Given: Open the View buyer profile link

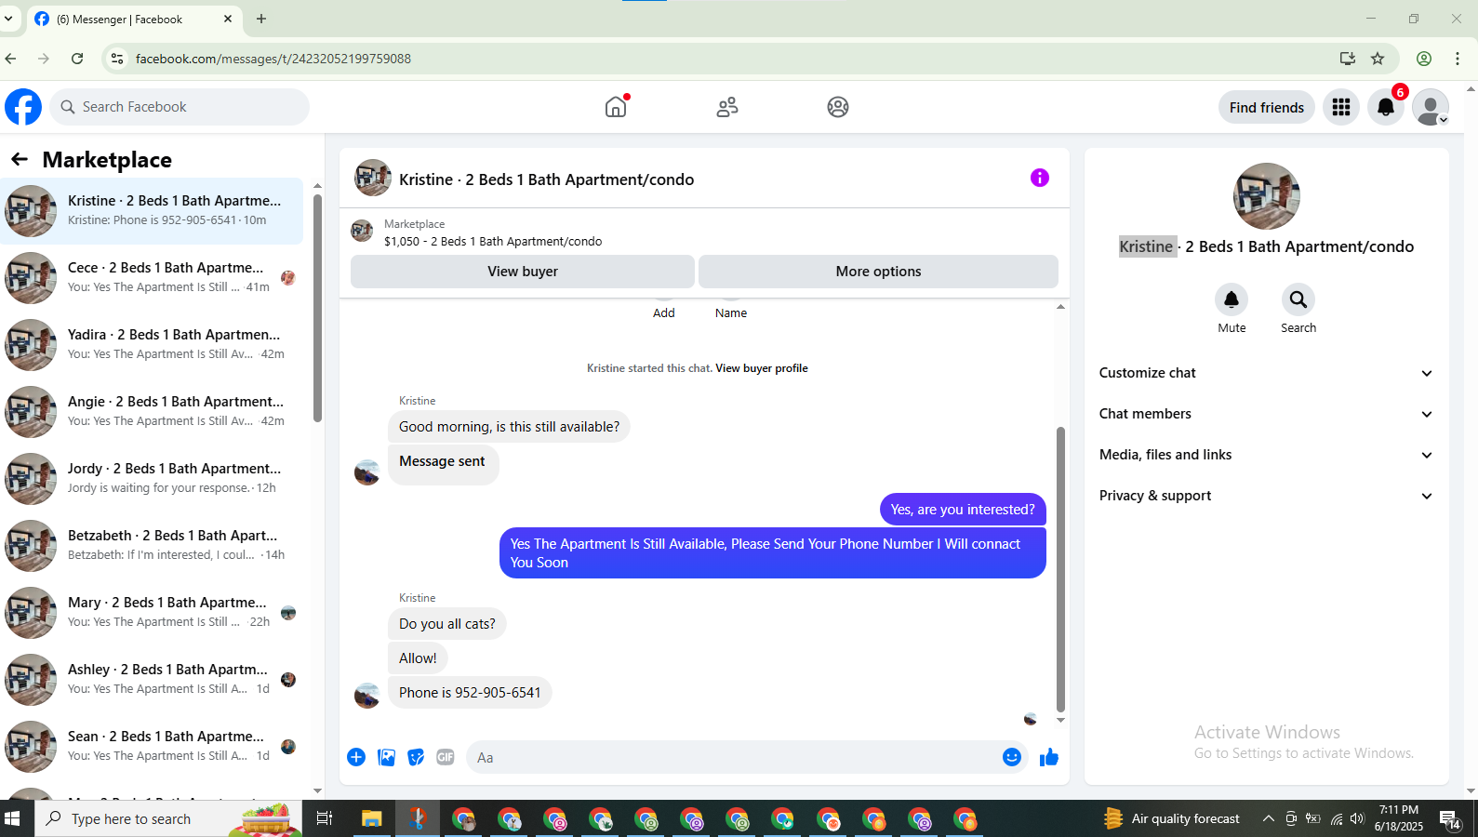Looking at the screenshot, I should pyautogui.click(x=762, y=368).
